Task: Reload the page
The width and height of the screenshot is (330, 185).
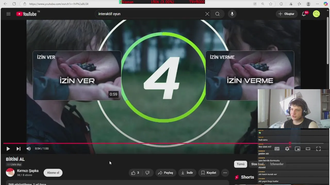Action: pyautogui.click(x=14, y=4)
